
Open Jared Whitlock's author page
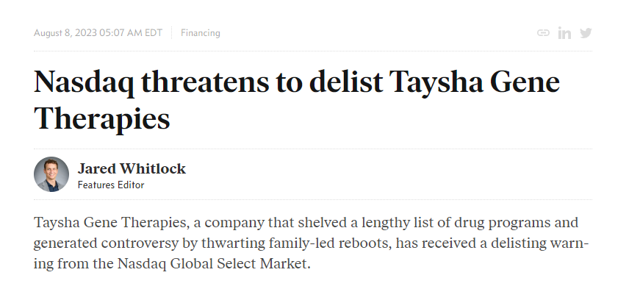[x=132, y=168]
